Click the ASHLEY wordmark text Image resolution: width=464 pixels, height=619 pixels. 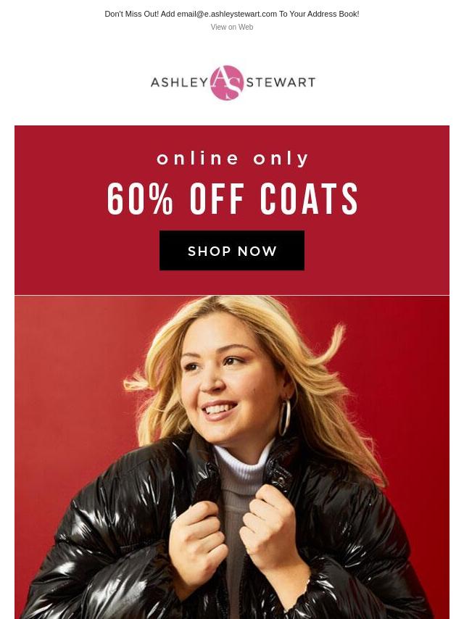click(179, 82)
